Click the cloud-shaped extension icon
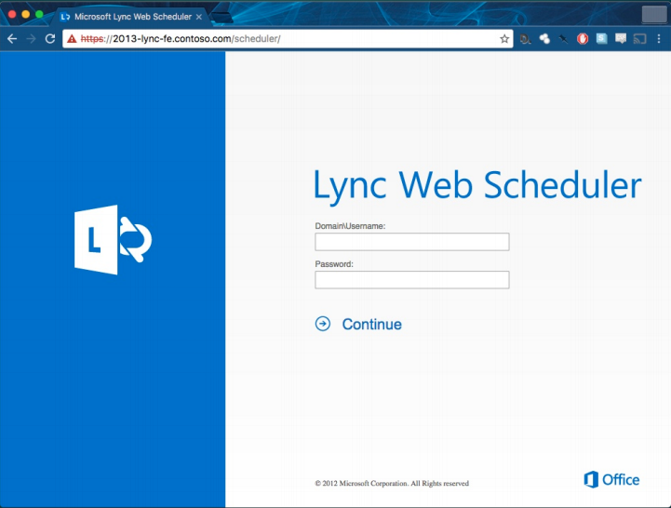 [544, 39]
